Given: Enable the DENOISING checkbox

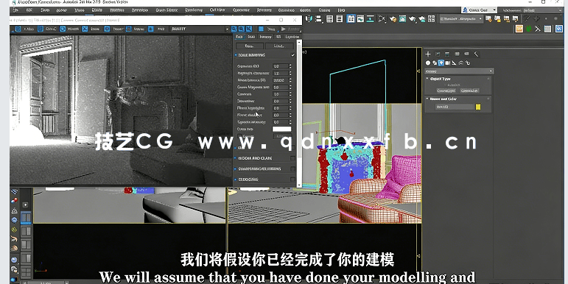Looking at the screenshot, I should coord(292,179).
